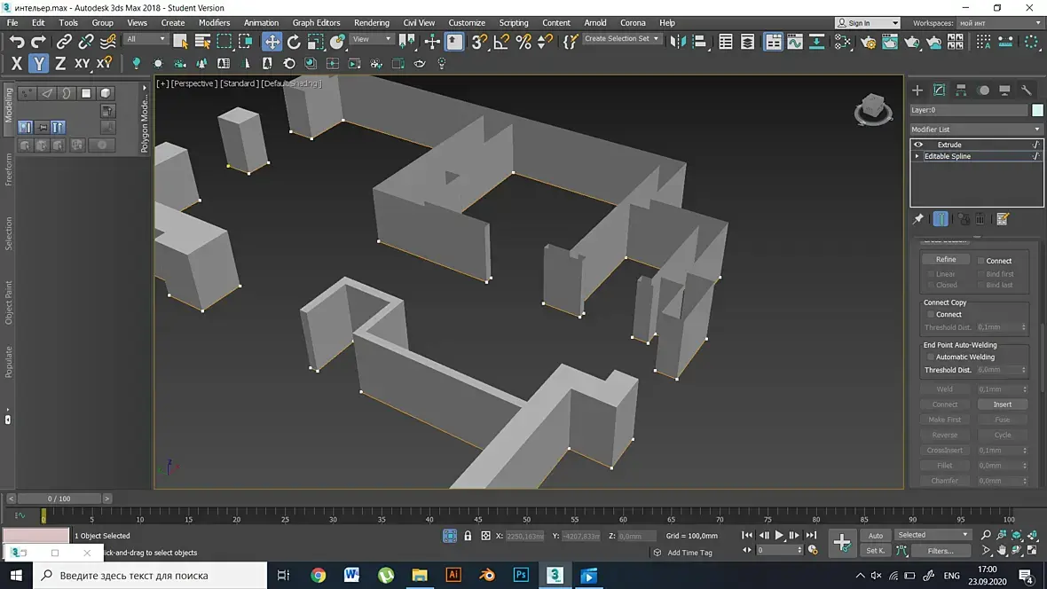Activate the Rotate tool in toolbar
The width and height of the screenshot is (1047, 589).
(294, 42)
